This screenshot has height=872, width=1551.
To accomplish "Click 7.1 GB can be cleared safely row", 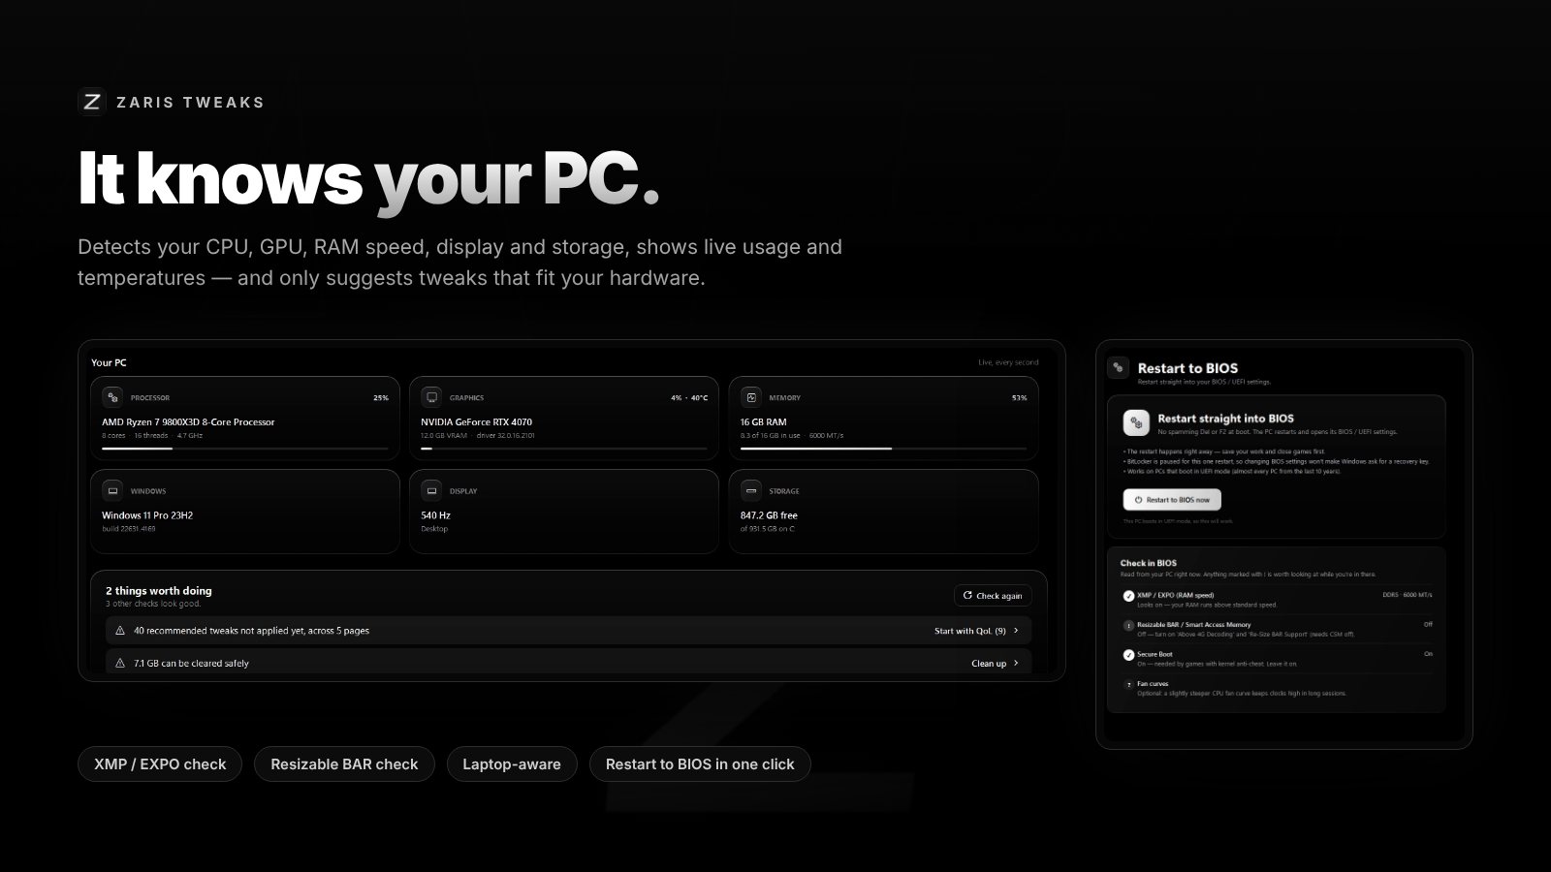I will click(x=568, y=663).
